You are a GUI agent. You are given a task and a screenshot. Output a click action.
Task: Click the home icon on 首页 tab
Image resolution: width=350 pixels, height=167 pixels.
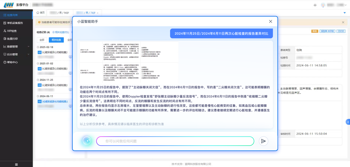[x=38, y=13]
